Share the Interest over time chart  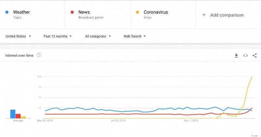(254, 56)
